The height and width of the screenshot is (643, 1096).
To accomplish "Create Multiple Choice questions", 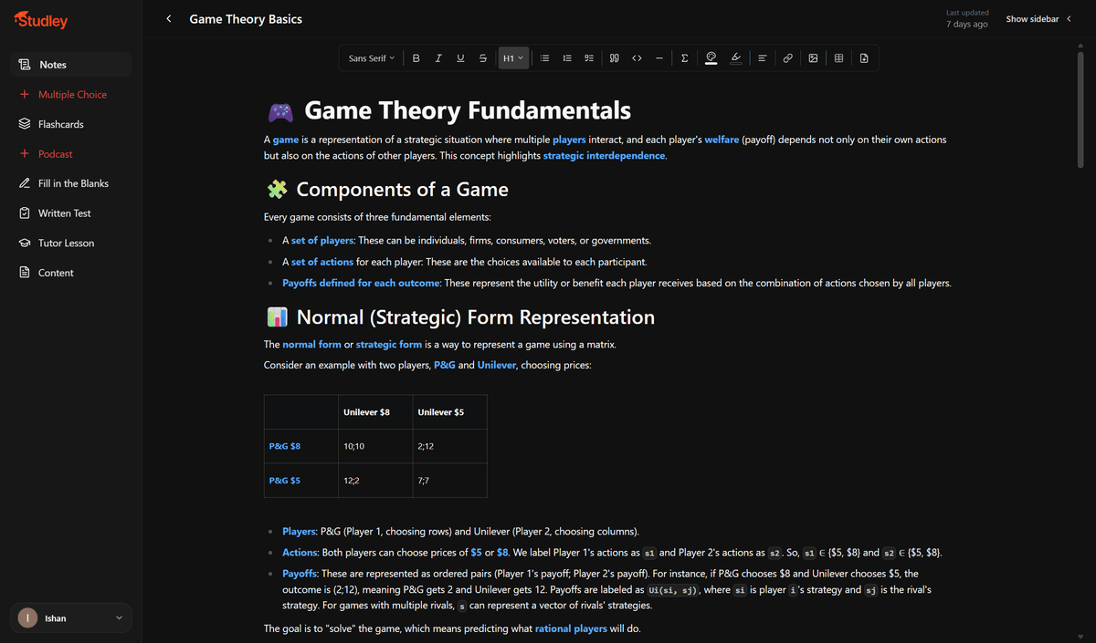I will click(71, 95).
